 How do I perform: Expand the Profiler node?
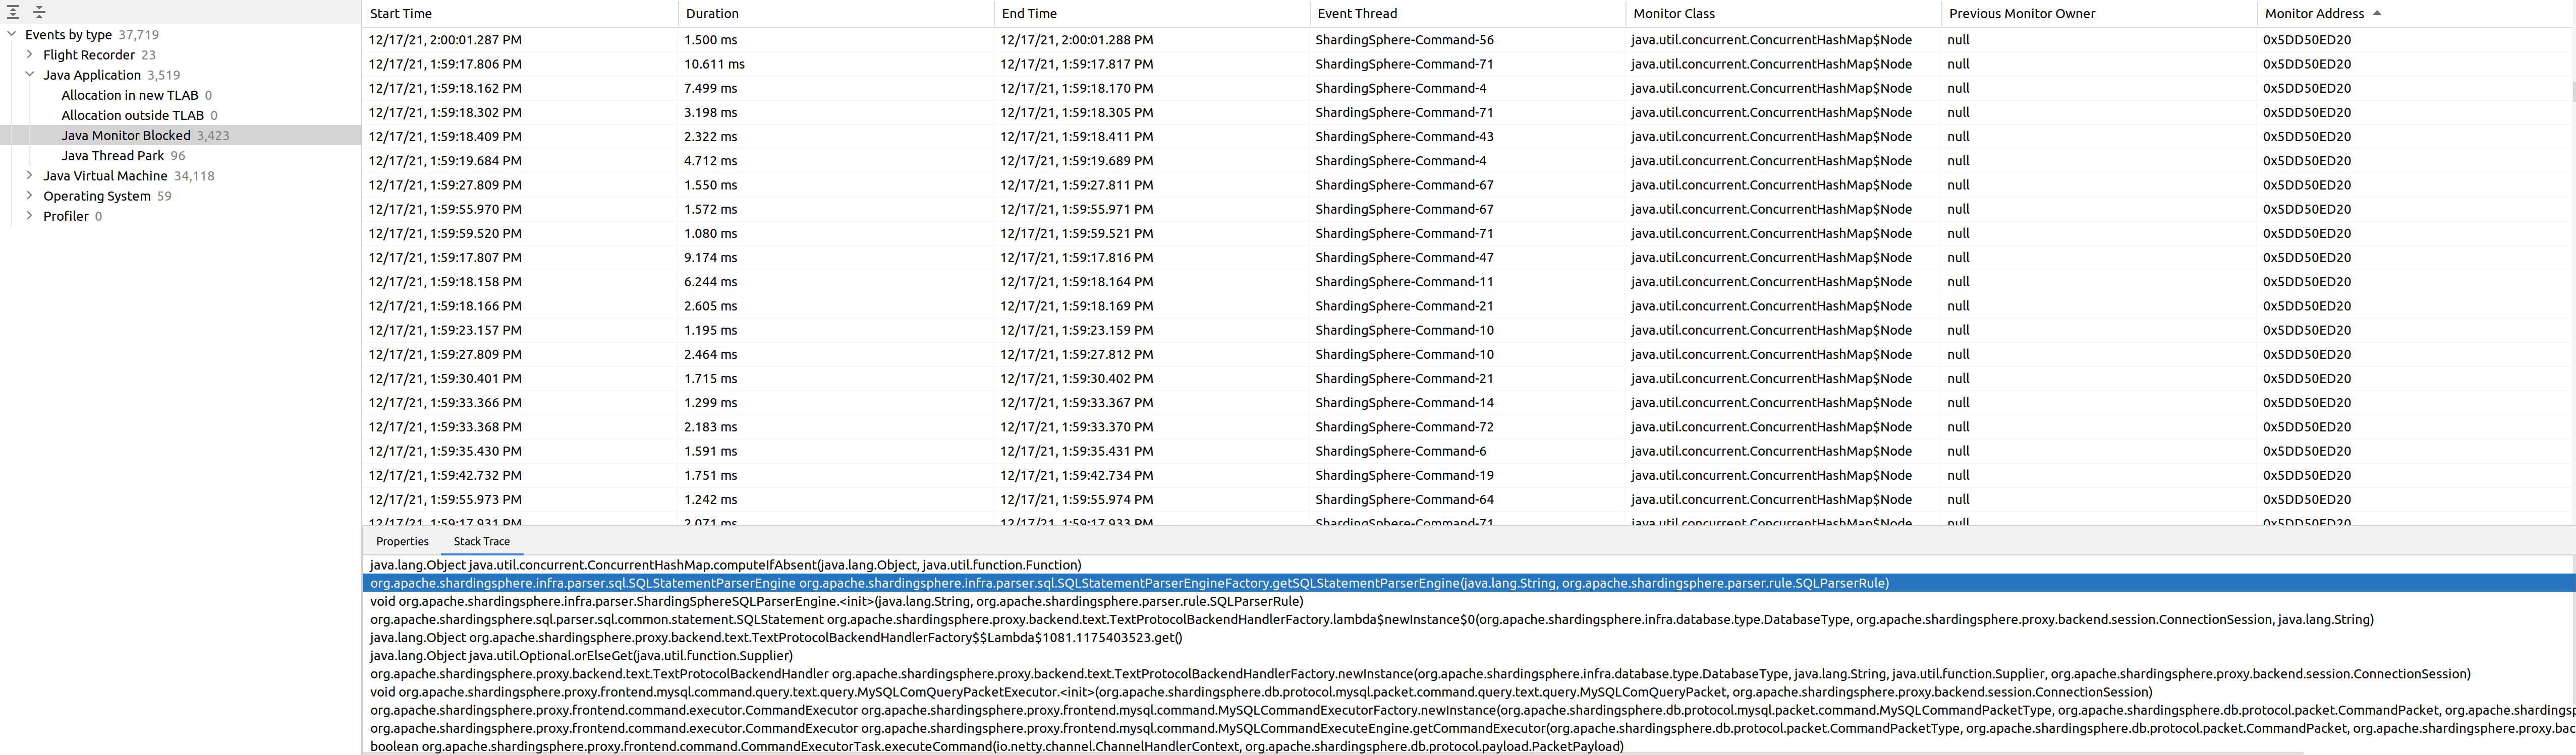tap(30, 215)
